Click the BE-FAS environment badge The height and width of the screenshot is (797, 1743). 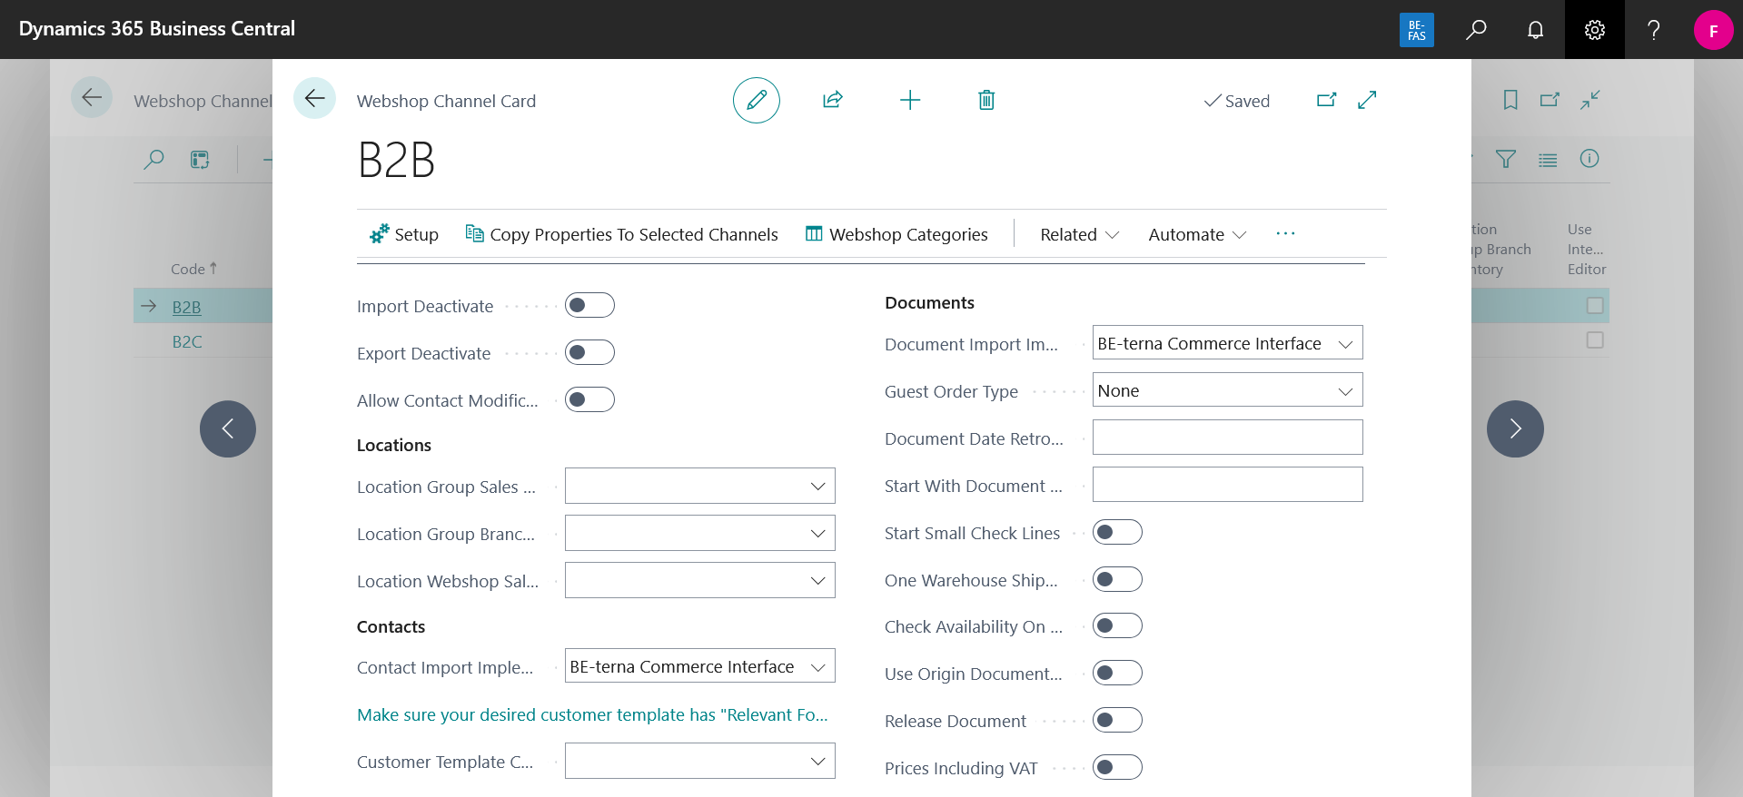click(1417, 30)
